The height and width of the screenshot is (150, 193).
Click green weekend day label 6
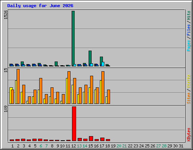[x=41, y=146]
